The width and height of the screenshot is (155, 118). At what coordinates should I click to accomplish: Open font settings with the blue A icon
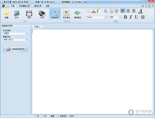pos(105,11)
